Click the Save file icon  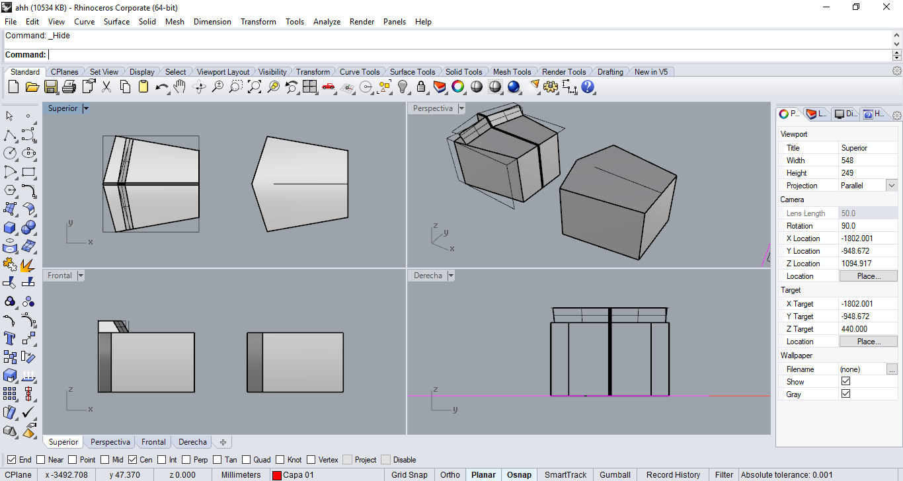[x=51, y=87]
